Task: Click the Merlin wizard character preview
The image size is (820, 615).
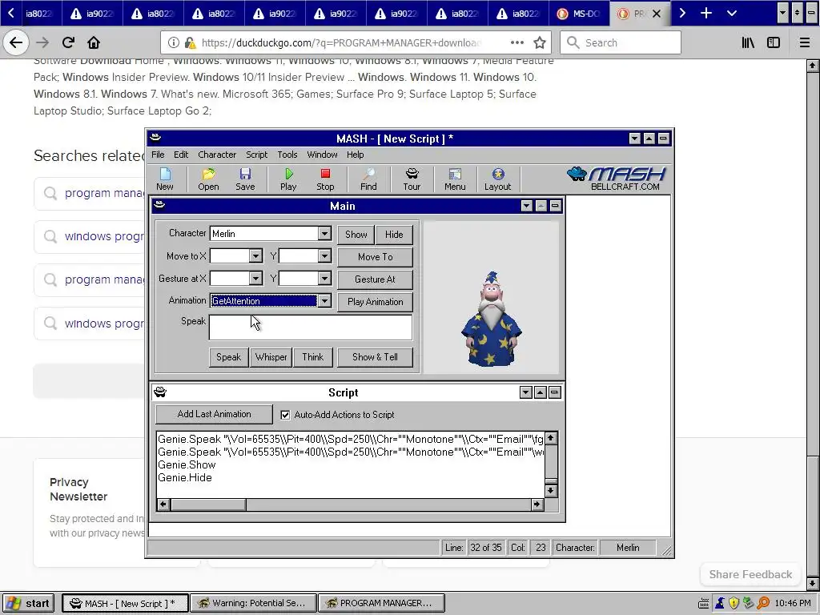Action: (491, 319)
